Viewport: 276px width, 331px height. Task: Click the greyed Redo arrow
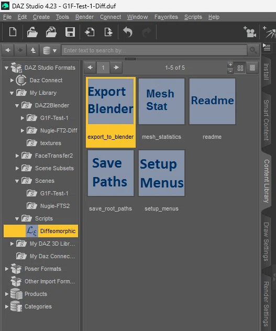point(147,32)
